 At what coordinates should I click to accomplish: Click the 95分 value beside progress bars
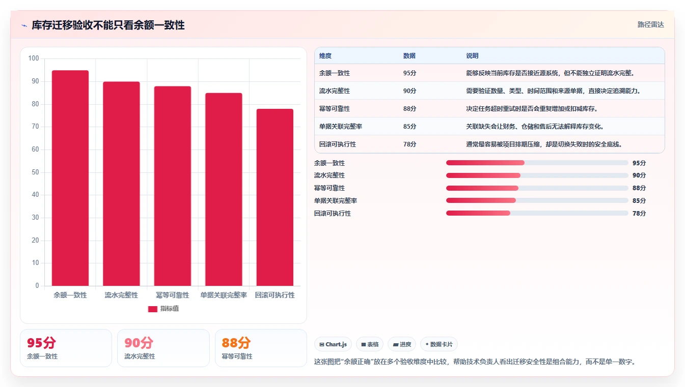[639, 163]
